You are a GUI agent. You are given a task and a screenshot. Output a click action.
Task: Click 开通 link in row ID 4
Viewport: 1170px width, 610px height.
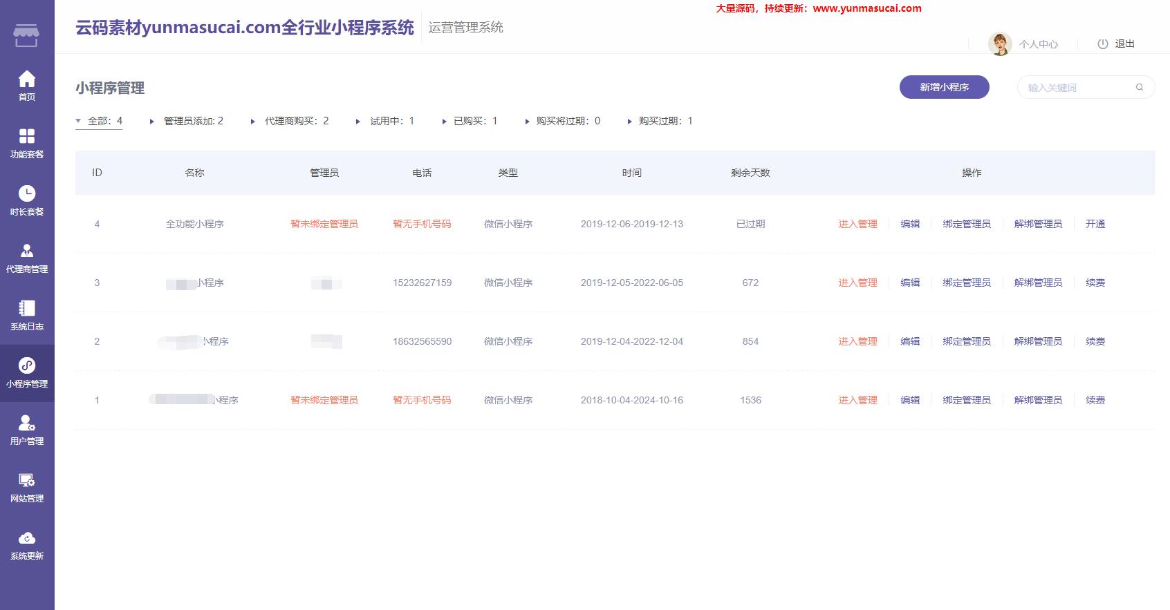(x=1095, y=224)
